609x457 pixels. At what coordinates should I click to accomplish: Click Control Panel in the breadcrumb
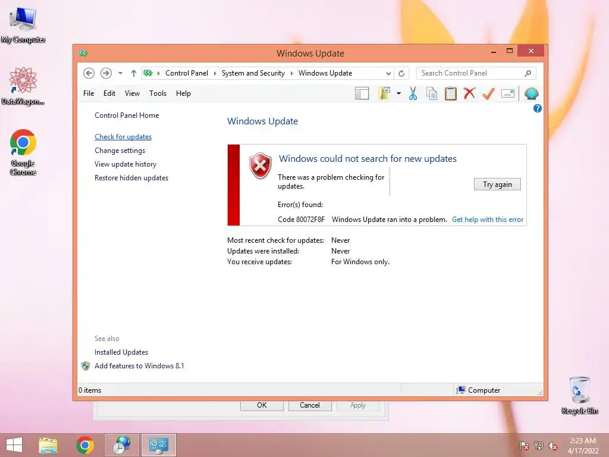pyautogui.click(x=186, y=73)
